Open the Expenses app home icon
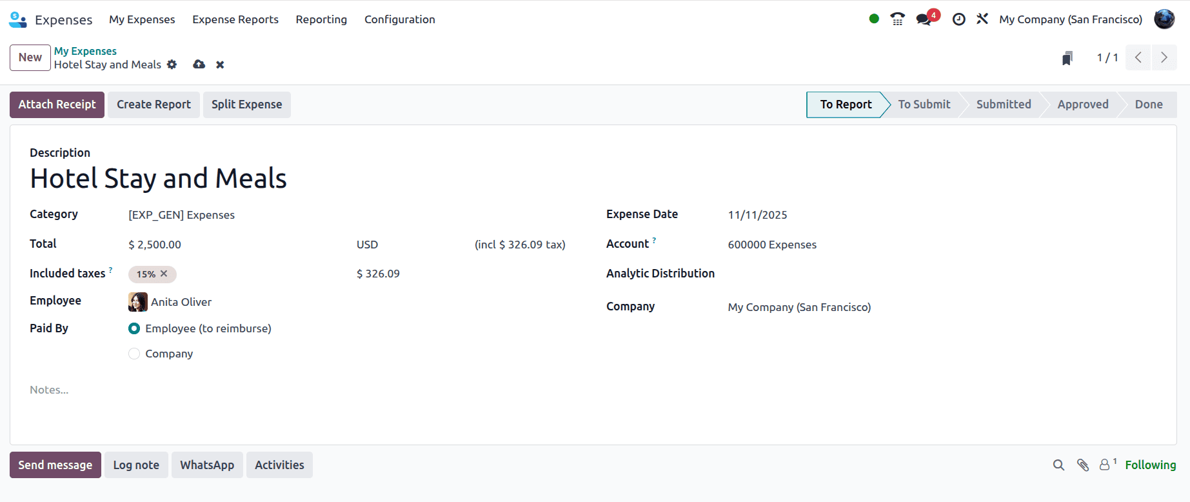 18,19
